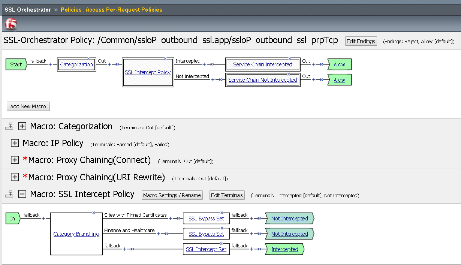461x265 pixels.
Task: Add item after Categorization Out branch
Action: [109, 64]
